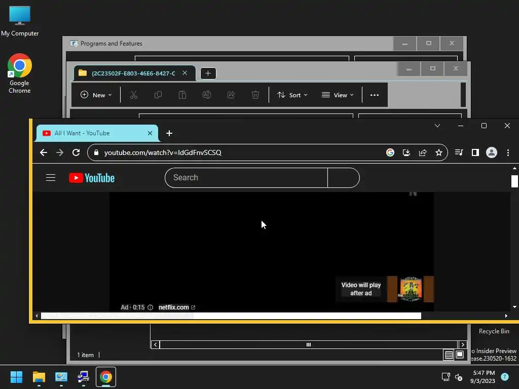Click Copy icon in File Explorer
Image resolution: width=519 pixels, height=389 pixels.
(x=158, y=95)
